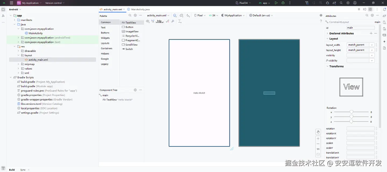Open API level 34 dropdown

click(214, 16)
